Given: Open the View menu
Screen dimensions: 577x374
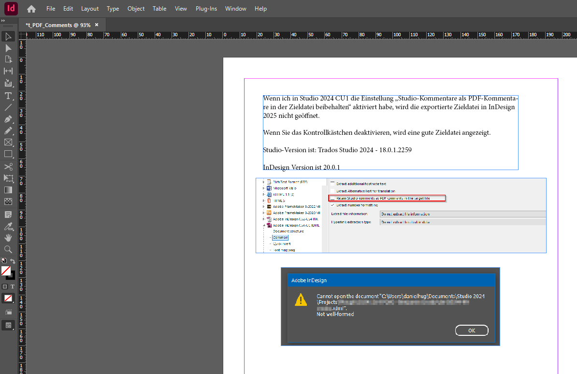Looking at the screenshot, I should 181,9.
